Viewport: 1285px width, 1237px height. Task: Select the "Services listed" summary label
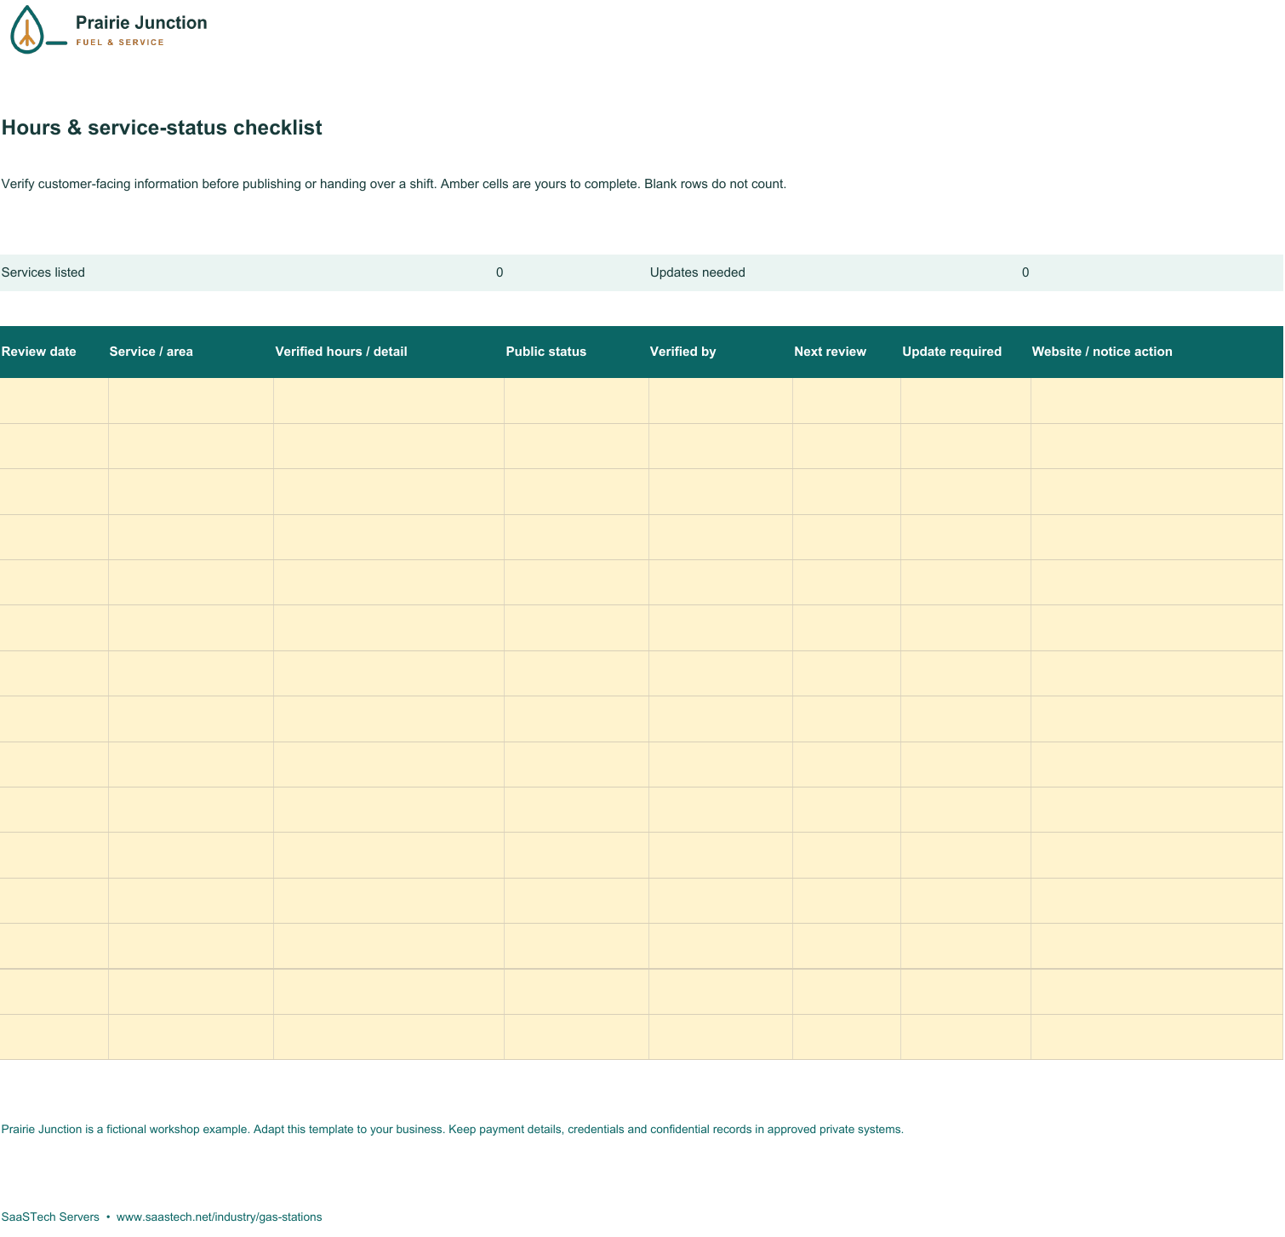[43, 272]
